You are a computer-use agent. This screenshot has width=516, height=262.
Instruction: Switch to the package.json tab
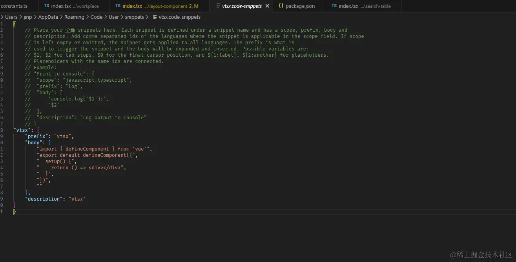tap(300, 6)
